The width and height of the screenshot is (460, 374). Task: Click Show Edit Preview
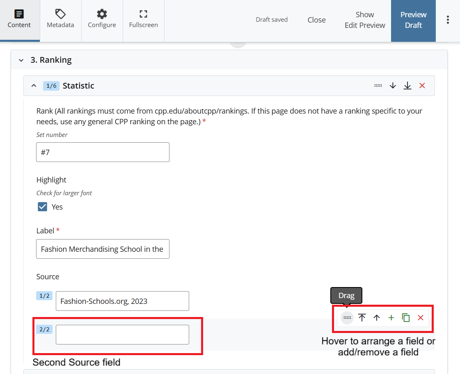pos(365,20)
